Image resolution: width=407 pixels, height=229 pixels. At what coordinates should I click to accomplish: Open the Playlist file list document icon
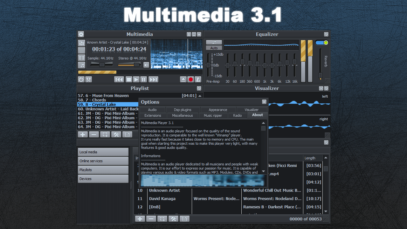(127, 134)
